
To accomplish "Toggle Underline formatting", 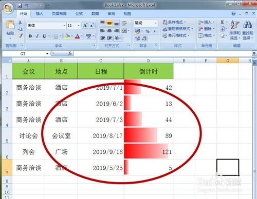I will click(44, 36).
